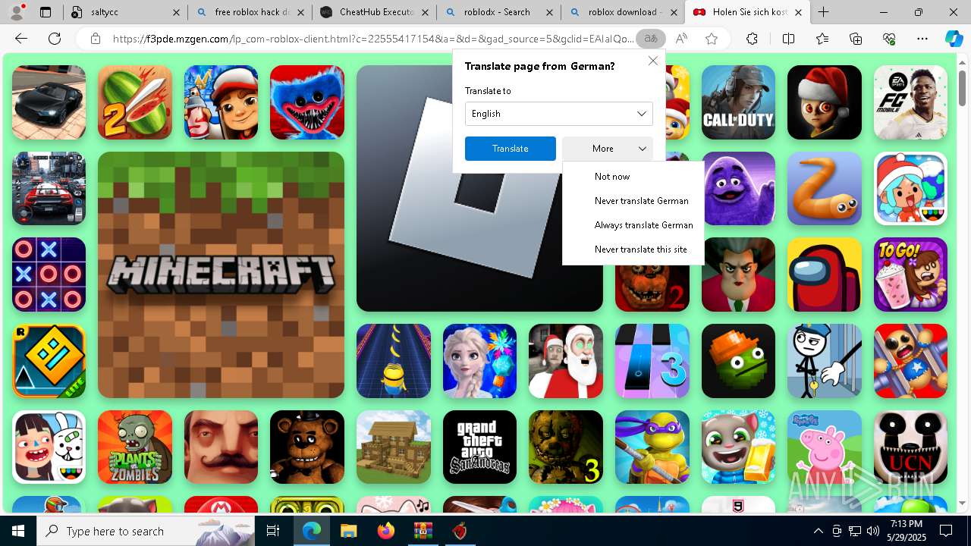Switch to the CheatHub Executor tab
The width and height of the screenshot is (971, 546).
tap(375, 12)
